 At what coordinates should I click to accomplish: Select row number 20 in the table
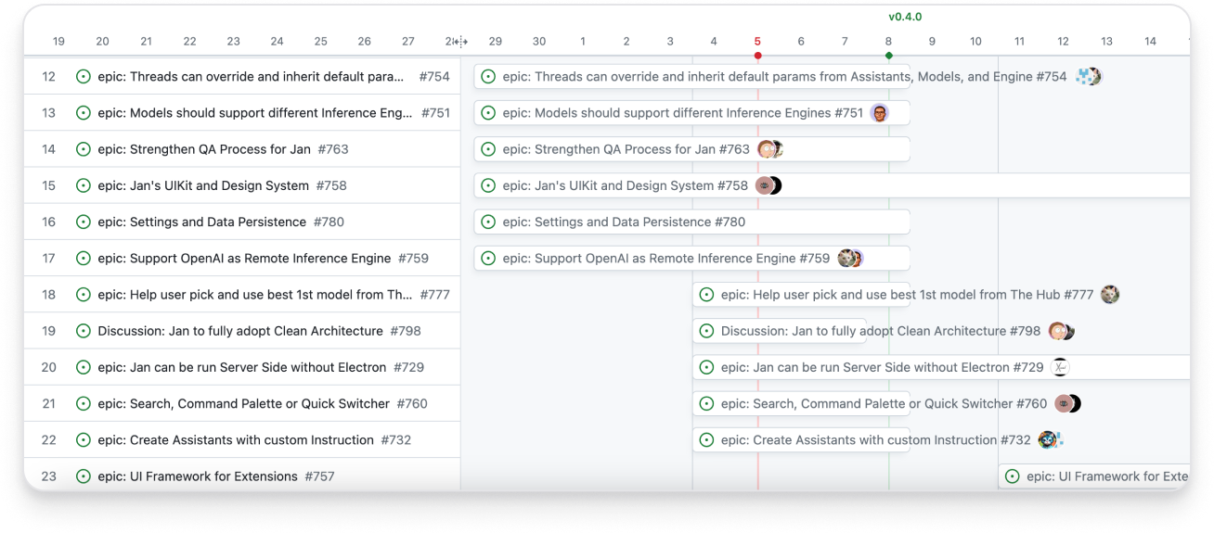tap(49, 367)
